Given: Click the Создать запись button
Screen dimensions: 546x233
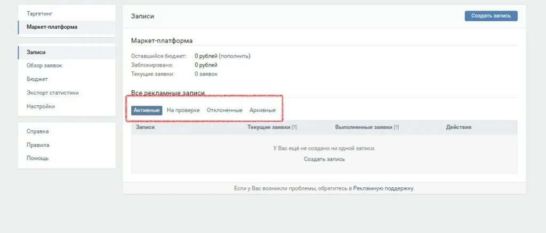Looking at the screenshot, I should pos(491,16).
